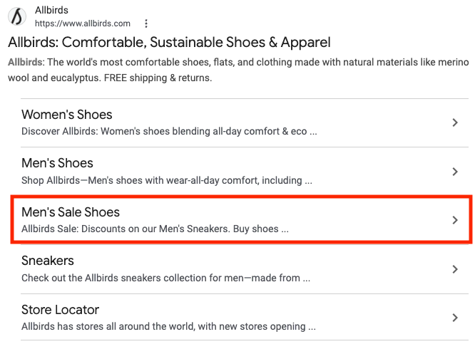Click the Men's Sale Shoes chevron arrow
This screenshot has height=349, width=475.
click(455, 220)
